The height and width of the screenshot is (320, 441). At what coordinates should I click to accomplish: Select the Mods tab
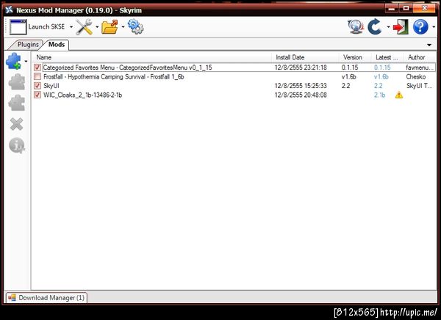(57, 45)
